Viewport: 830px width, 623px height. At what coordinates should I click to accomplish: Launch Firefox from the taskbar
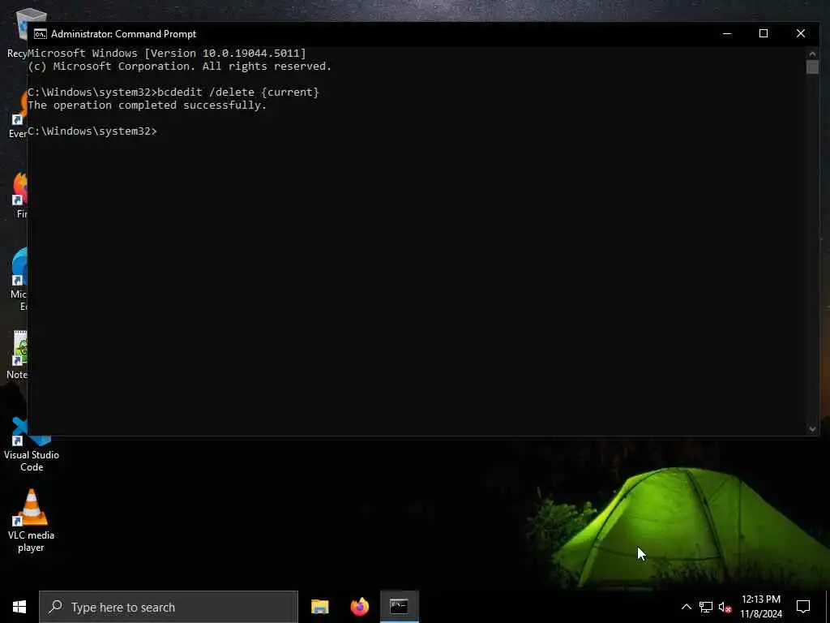click(x=359, y=607)
